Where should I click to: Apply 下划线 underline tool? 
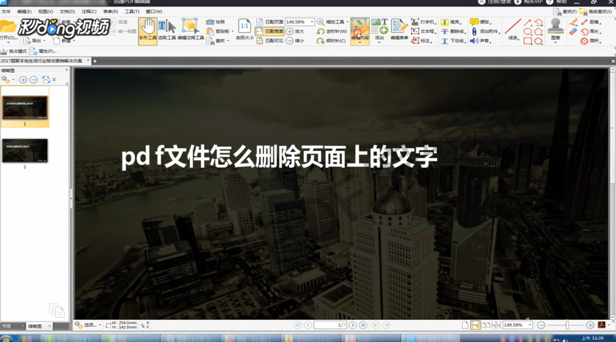coord(453,41)
